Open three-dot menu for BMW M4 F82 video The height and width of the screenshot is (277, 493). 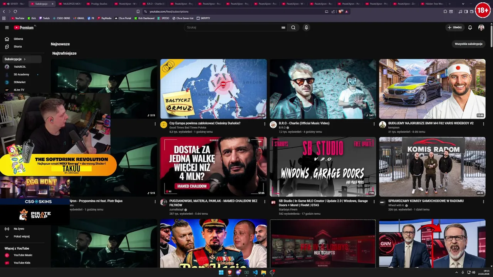tap(483, 124)
